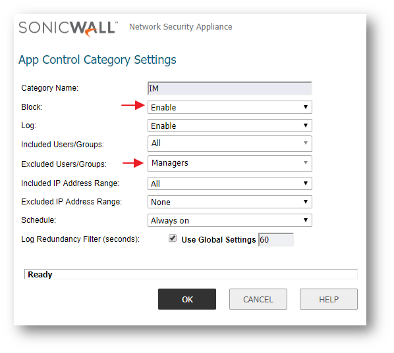
Task: Click the CANCEL button
Action: (x=258, y=299)
